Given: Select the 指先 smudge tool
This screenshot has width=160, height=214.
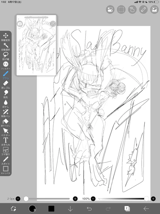Looking at the screenshot, I should 6,94.
